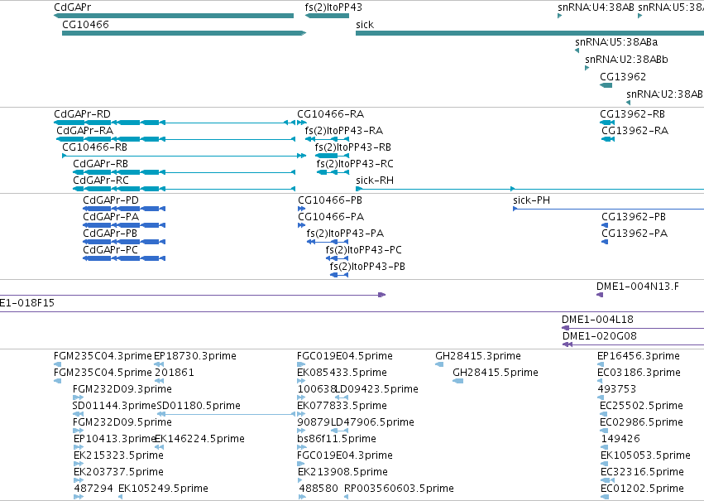The width and height of the screenshot is (704, 501).
Task: Select the CdGAPr gene bar
Action: [173, 16]
